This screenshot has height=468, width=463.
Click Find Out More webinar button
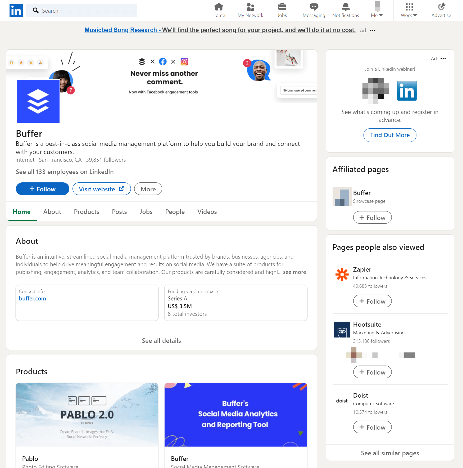pyautogui.click(x=390, y=135)
